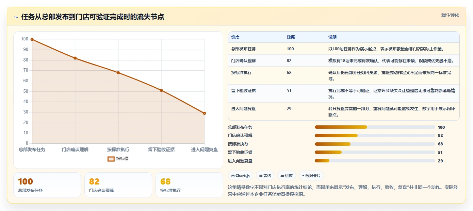Click the description starting 若只复盘异常的一部分
The height and width of the screenshot is (211, 473).
(x=392, y=112)
